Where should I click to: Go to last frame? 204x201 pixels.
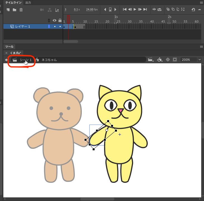pyautogui.click(x=145, y=9)
